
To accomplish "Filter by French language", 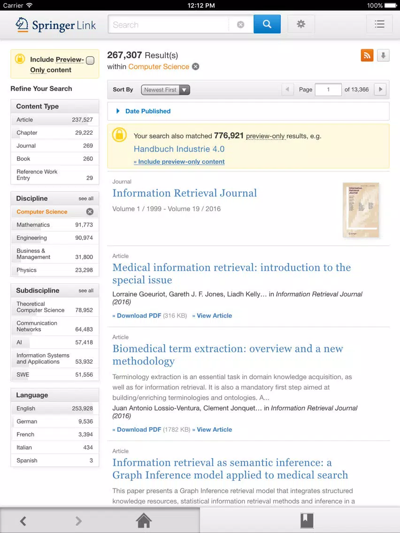I will coord(55,434).
